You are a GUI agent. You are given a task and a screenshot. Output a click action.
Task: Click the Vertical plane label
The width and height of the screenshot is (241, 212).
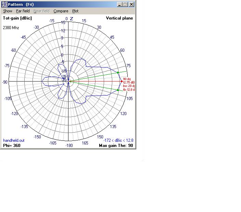119,18
